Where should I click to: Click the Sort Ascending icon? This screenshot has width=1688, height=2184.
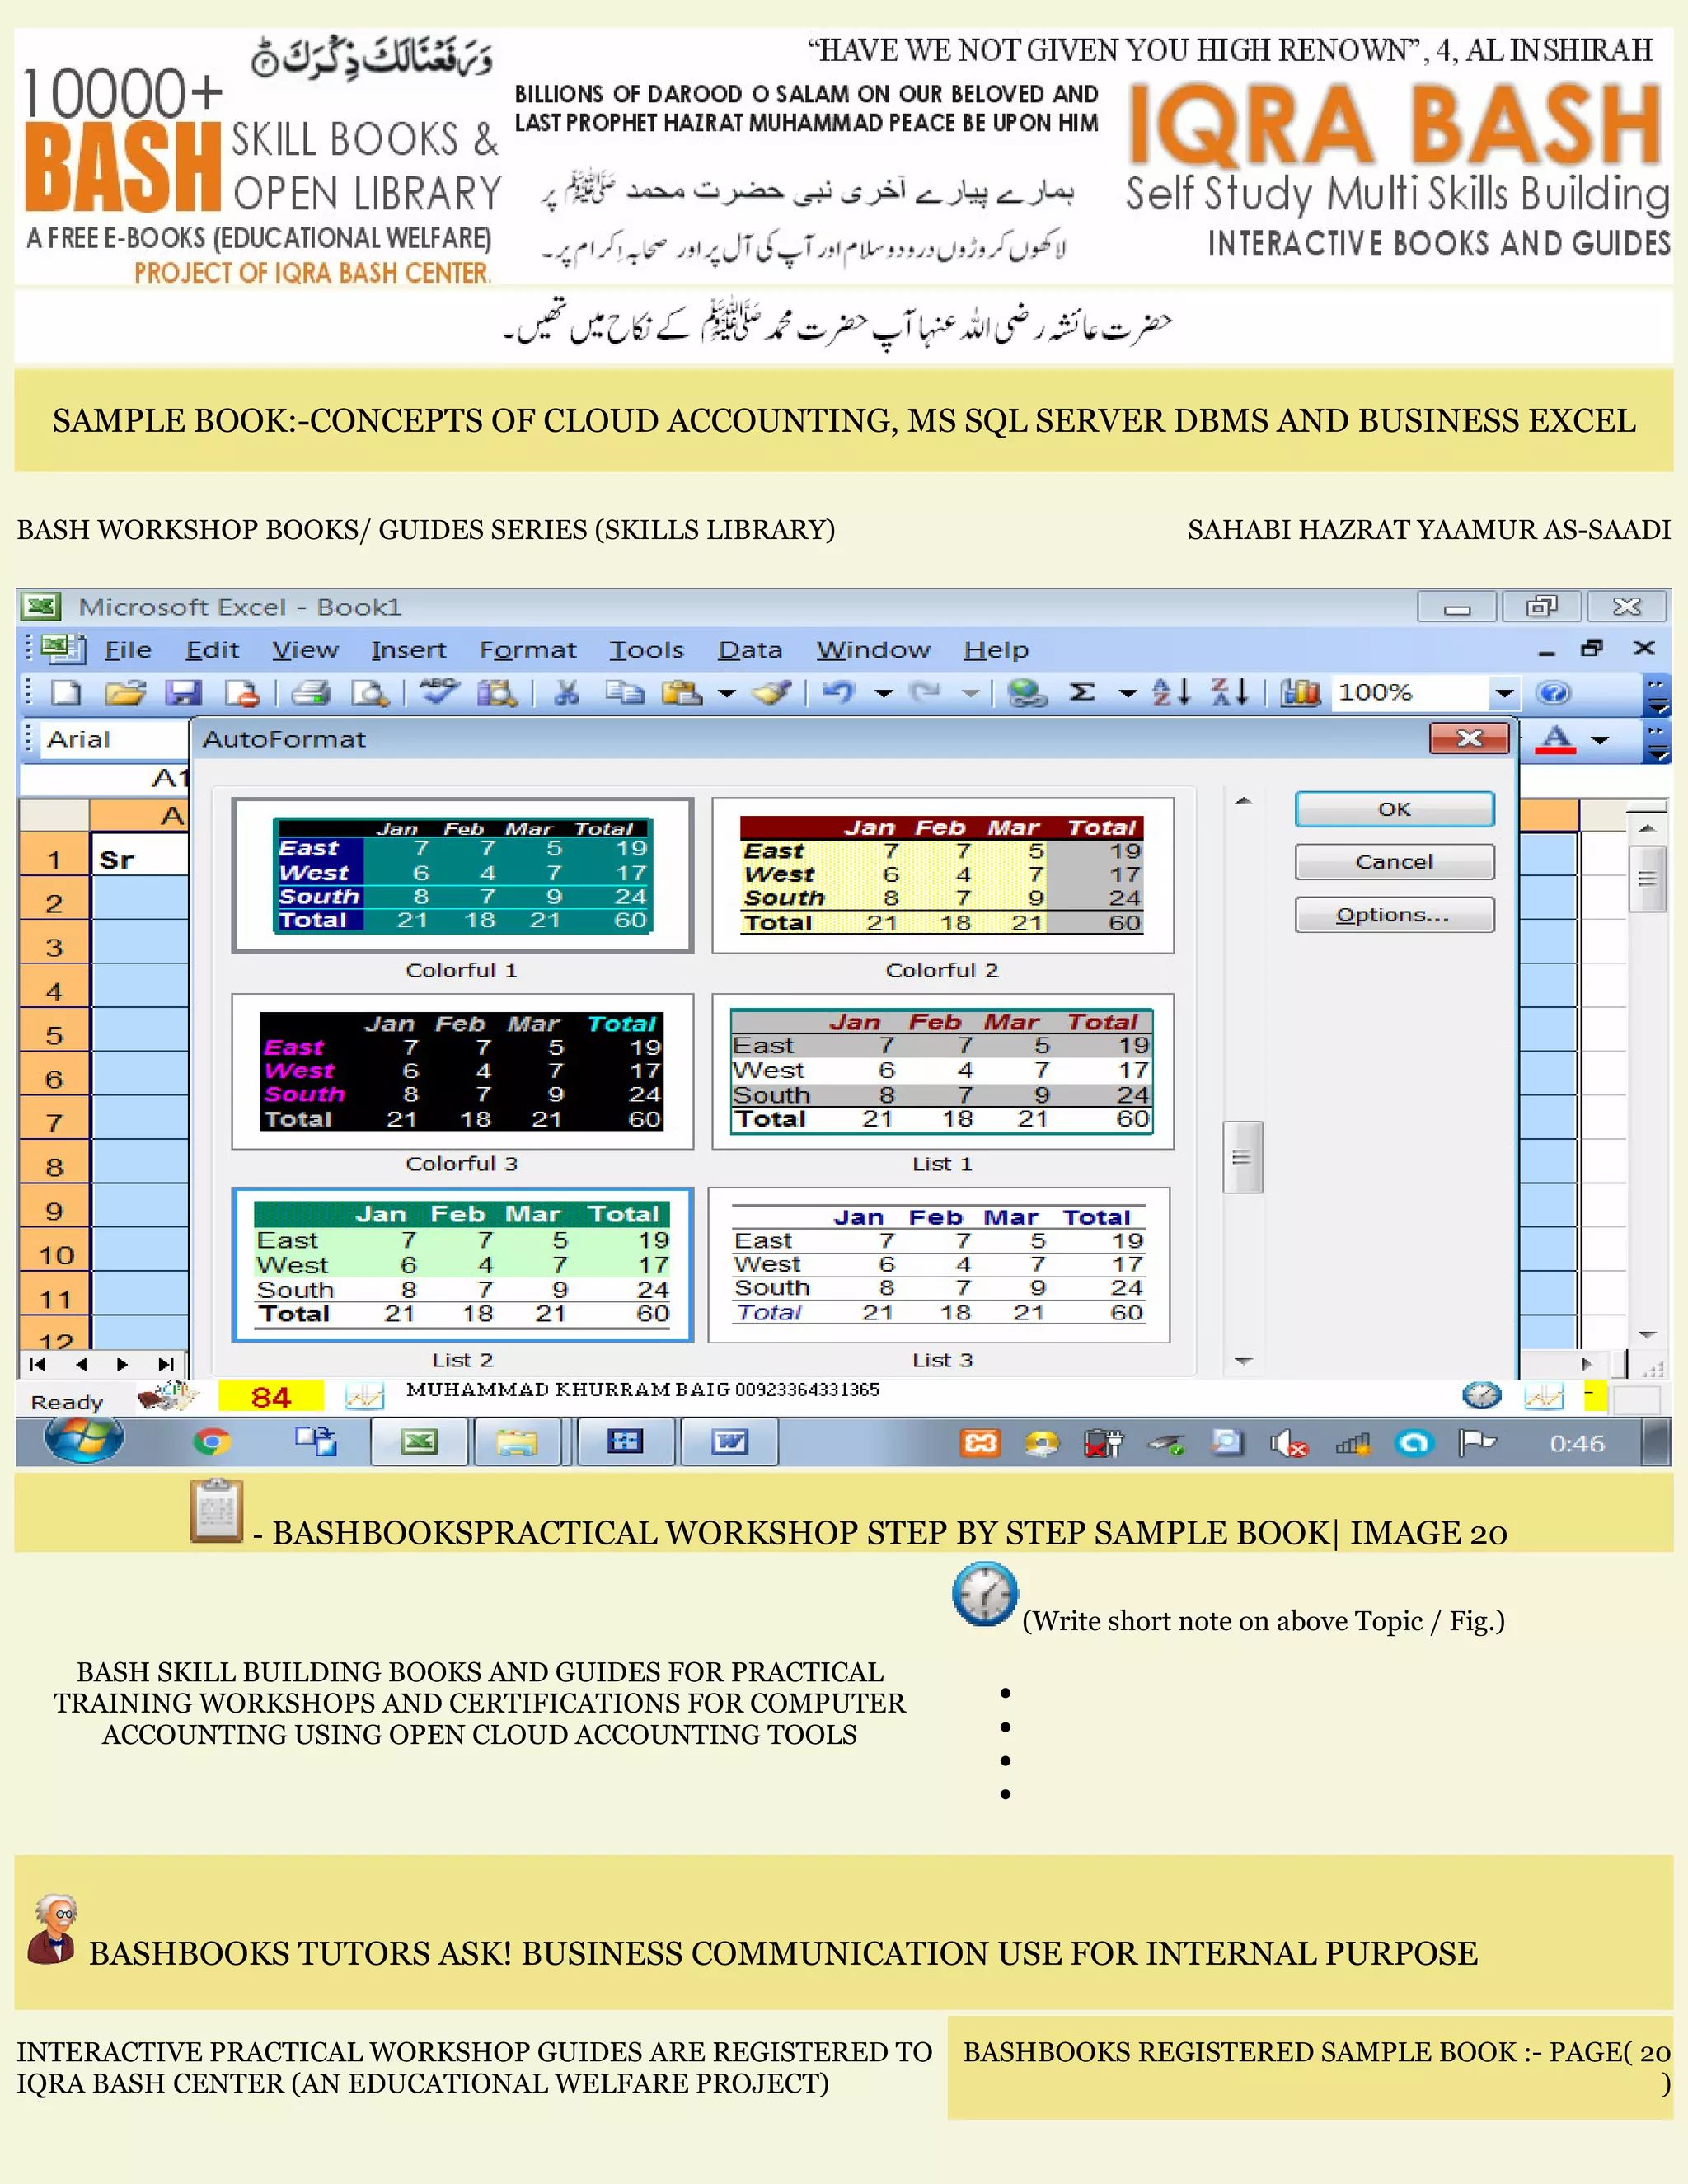point(1171,692)
